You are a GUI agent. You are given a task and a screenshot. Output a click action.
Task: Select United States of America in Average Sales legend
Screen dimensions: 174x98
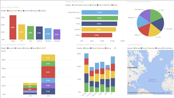coord(80,5)
